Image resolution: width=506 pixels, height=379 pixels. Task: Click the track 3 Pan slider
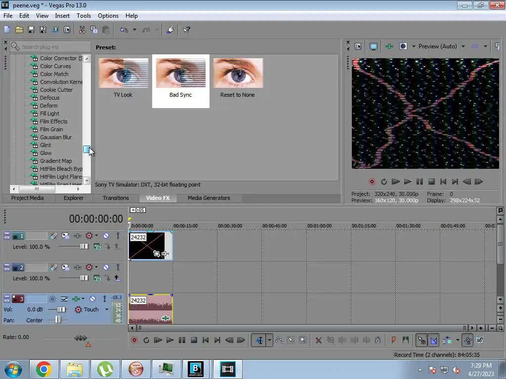57,320
